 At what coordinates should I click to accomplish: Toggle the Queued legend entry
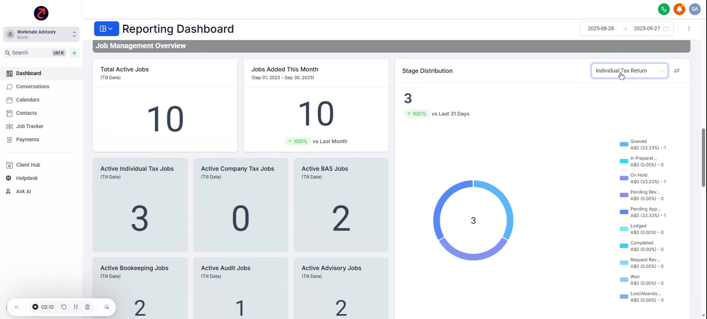pyautogui.click(x=643, y=144)
